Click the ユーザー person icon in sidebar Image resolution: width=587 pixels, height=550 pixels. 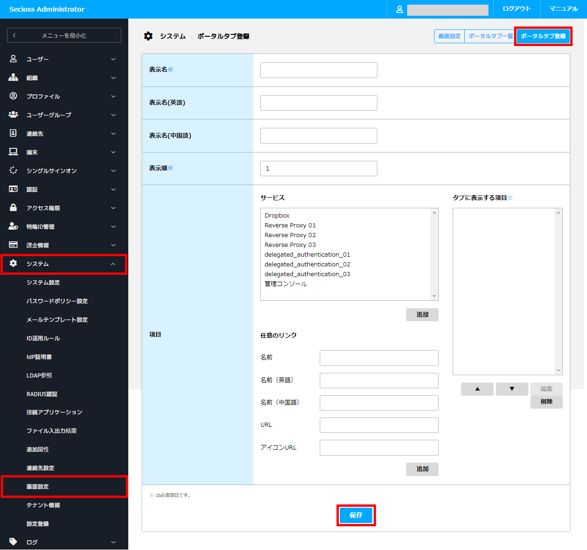pos(13,59)
